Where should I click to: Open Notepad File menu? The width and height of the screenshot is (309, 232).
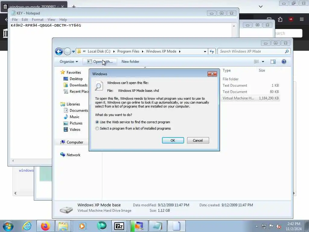[x=15, y=20]
